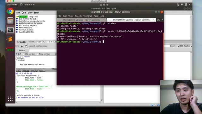
Task: Select the Diff radio option
Action: point(16,54)
